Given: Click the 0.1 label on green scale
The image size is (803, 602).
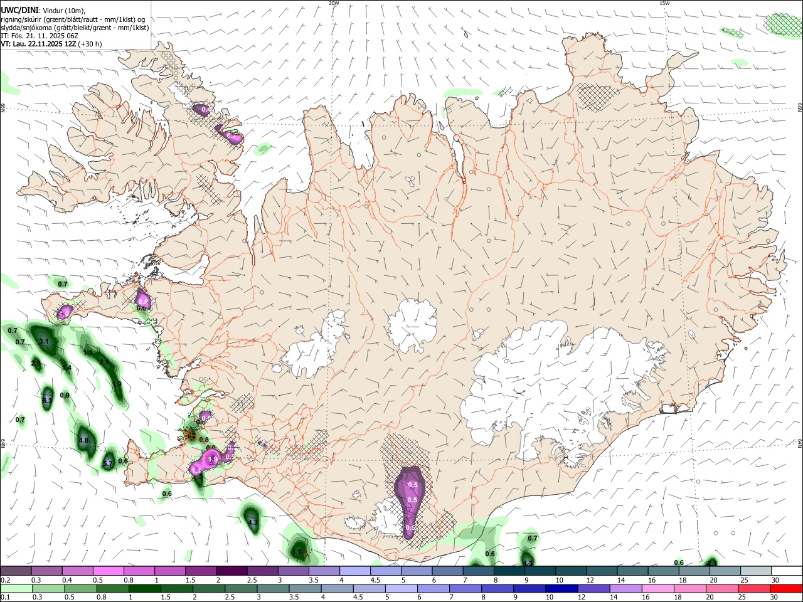Looking at the screenshot, I should click(6, 596).
